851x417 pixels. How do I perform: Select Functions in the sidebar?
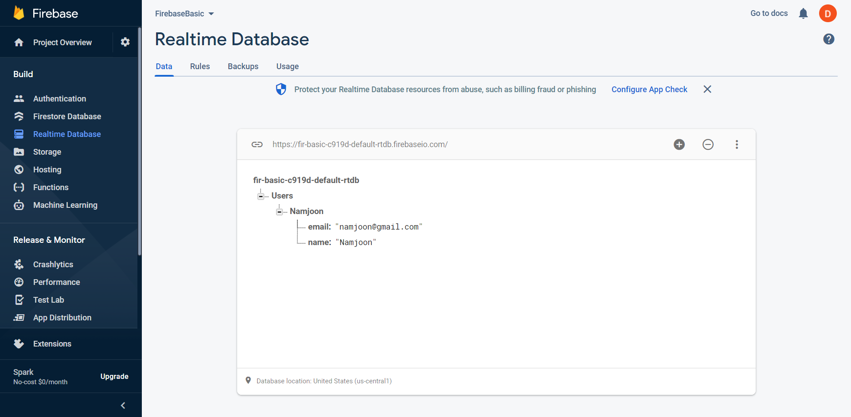51,187
